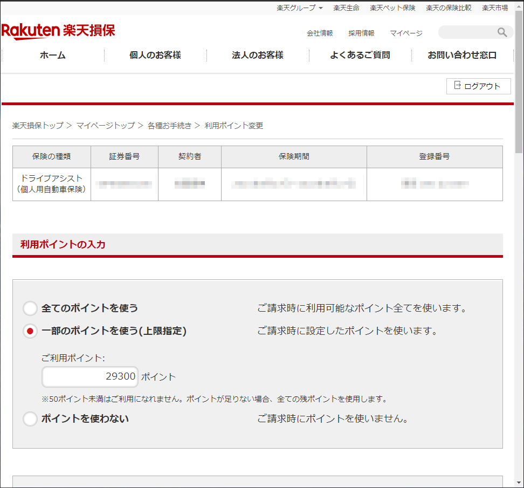Click the ※50ポイント未満 note text
Screen dimensions: 524x488
(x=214, y=399)
